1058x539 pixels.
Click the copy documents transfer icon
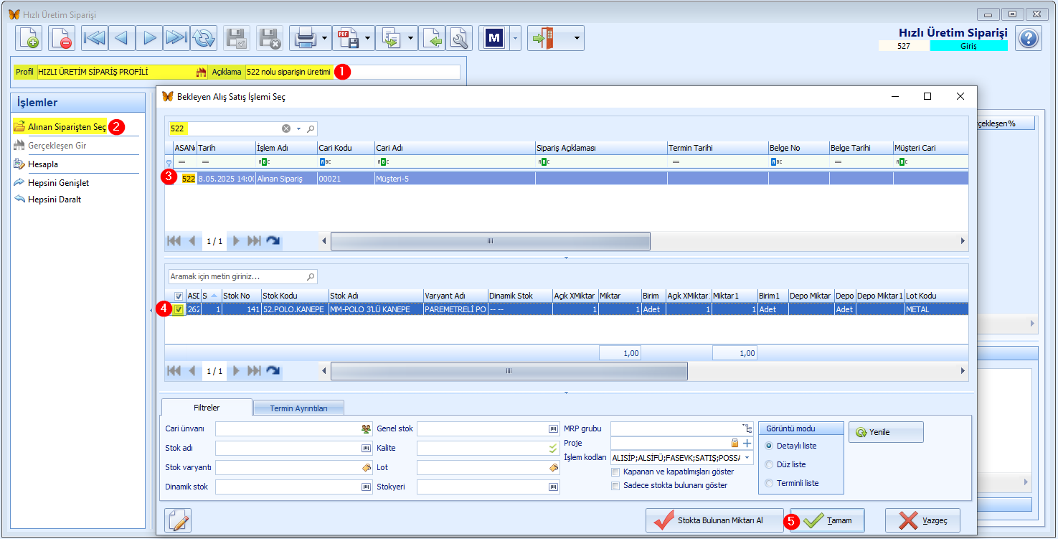tap(390, 38)
